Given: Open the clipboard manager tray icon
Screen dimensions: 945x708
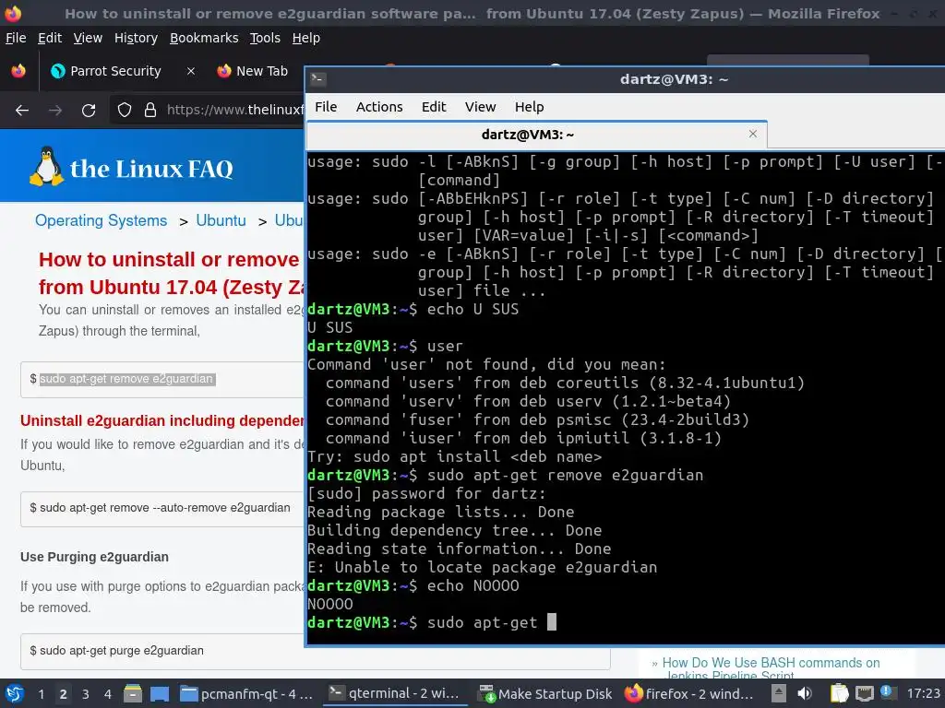Looking at the screenshot, I should tap(839, 693).
